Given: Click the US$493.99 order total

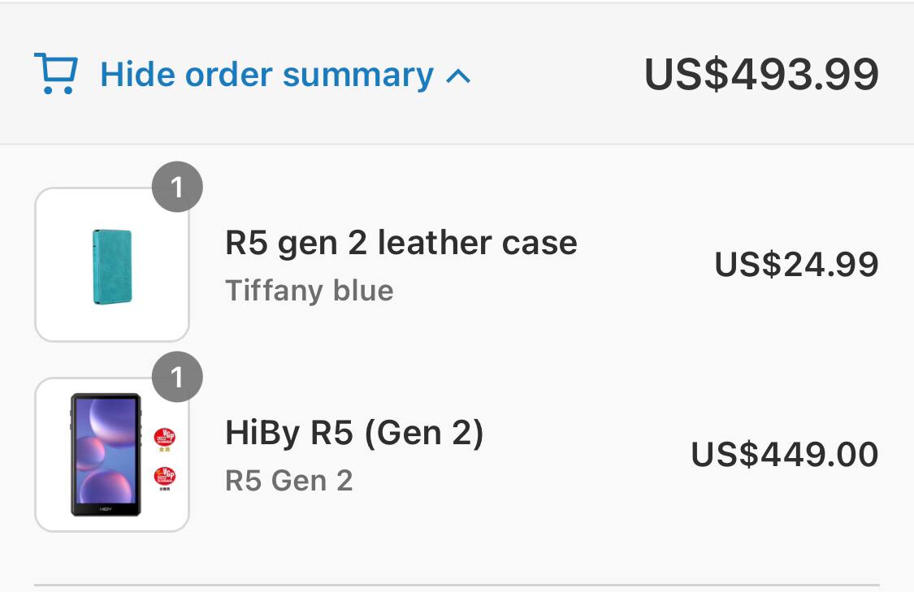Looking at the screenshot, I should 761,74.
